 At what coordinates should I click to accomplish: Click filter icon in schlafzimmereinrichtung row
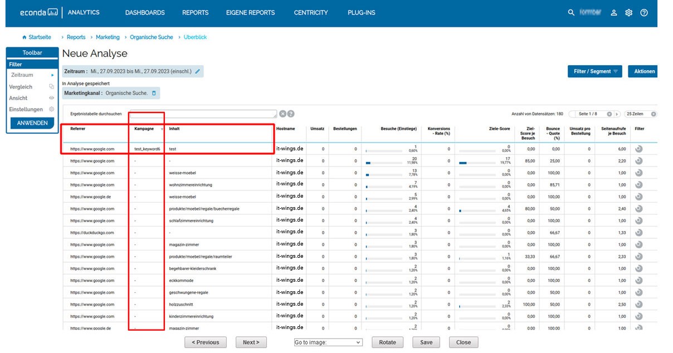[x=638, y=220]
